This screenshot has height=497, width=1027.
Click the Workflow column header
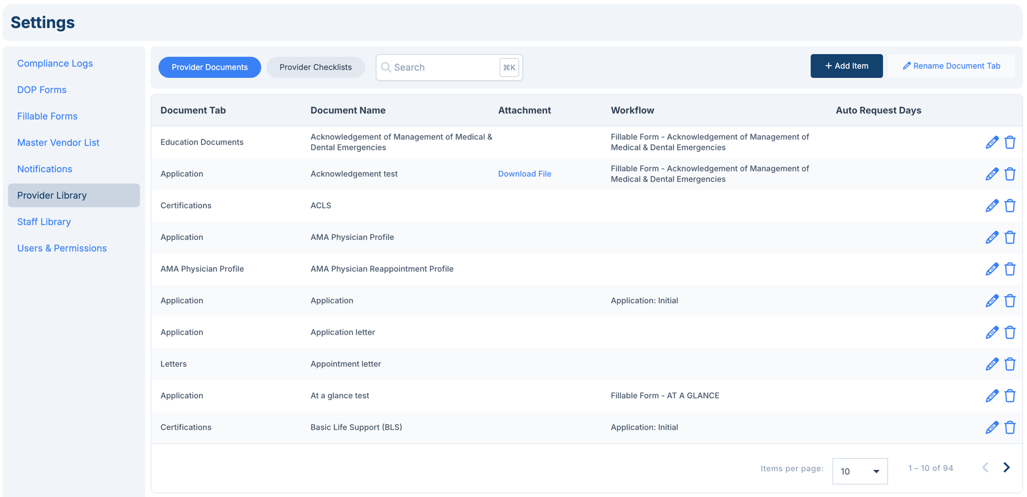tap(632, 110)
